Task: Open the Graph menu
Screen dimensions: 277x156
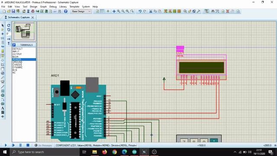Action: [x=43, y=6]
